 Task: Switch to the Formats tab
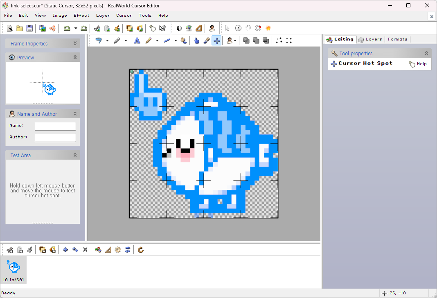(397, 39)
